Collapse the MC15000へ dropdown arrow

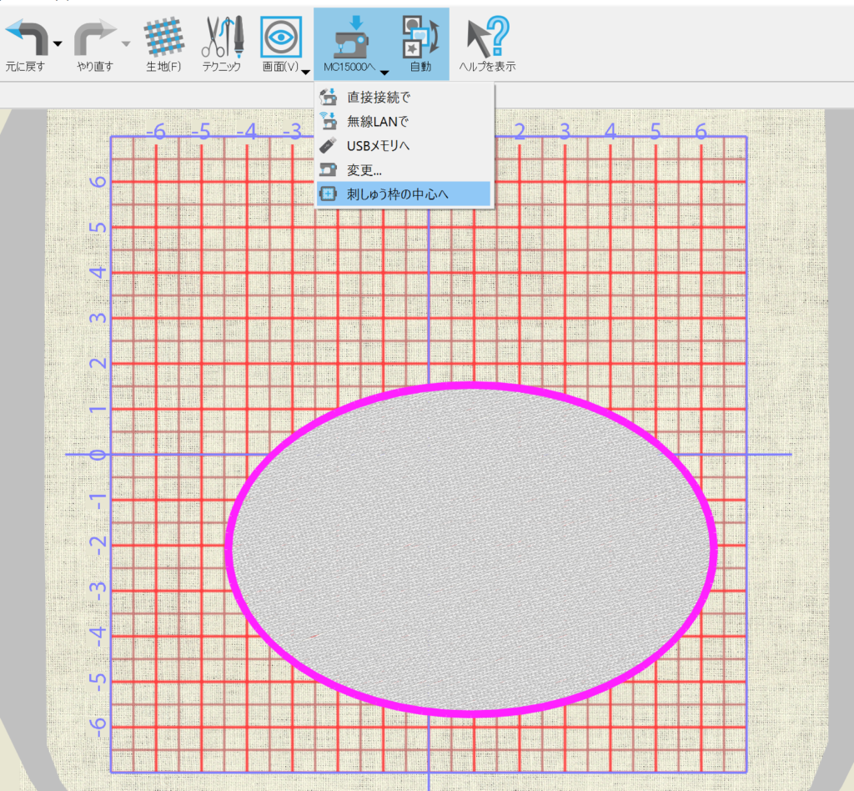pyautogui.click(x=384, y=71)
